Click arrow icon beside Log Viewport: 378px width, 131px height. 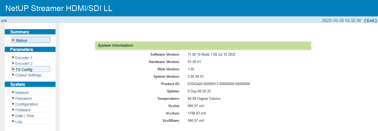[x=13, y=121]
